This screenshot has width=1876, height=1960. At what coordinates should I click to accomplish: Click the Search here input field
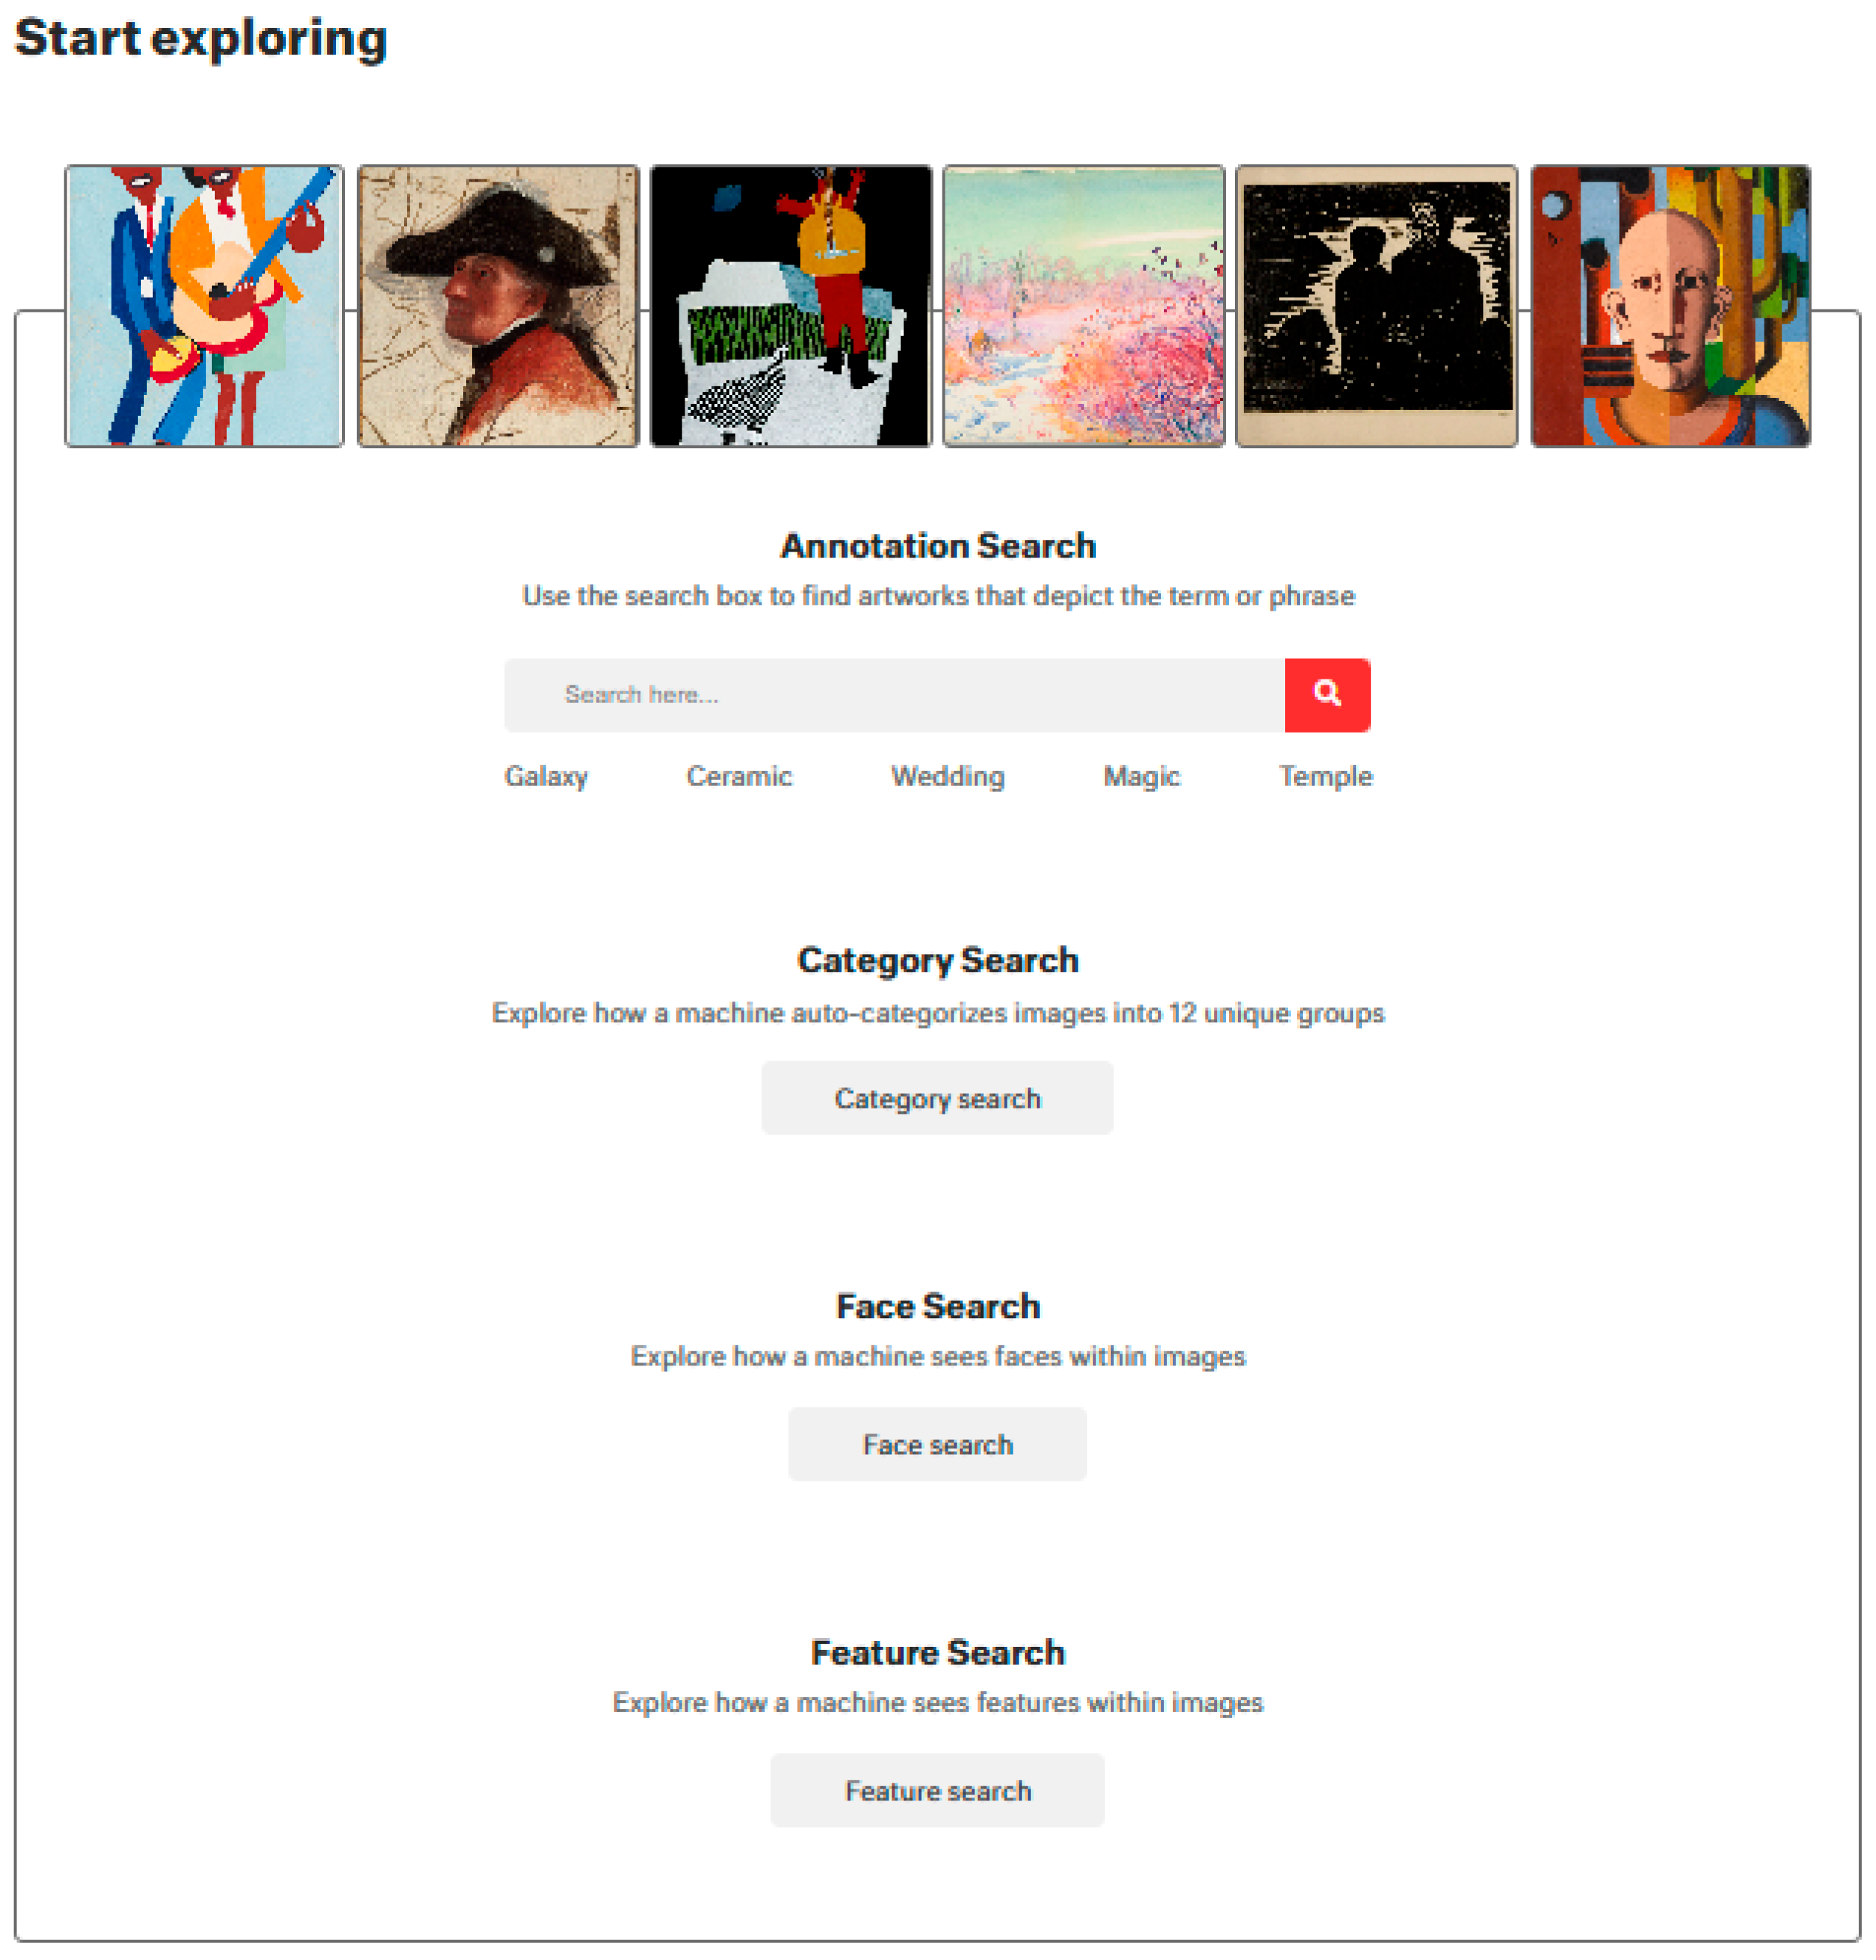click(894, 695)
